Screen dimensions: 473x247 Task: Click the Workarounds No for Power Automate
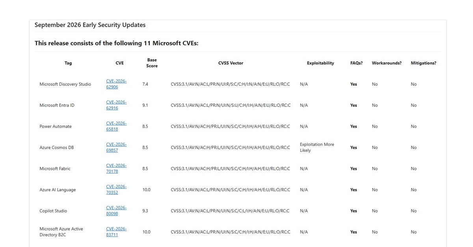[374, 126]
